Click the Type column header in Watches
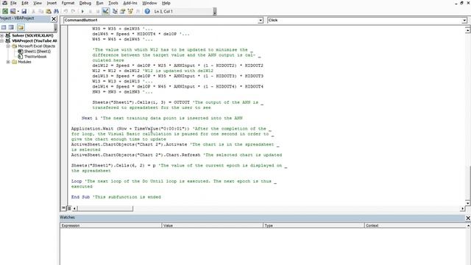Image resolution: width=471 pixels, height=265 pixels. (314, 225)
